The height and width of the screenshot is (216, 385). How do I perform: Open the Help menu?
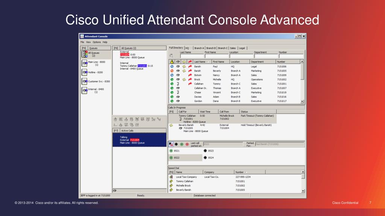pyautogui.click(x=105, y=42)
